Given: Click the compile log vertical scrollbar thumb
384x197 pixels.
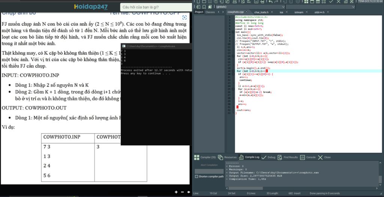Looking at the screenshot, I should point(380,179).
